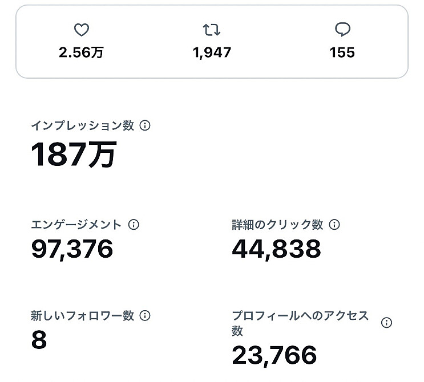Open info icon beside 詳細のクリック数
Screen dimensions: 424x382
pos(334,224)
